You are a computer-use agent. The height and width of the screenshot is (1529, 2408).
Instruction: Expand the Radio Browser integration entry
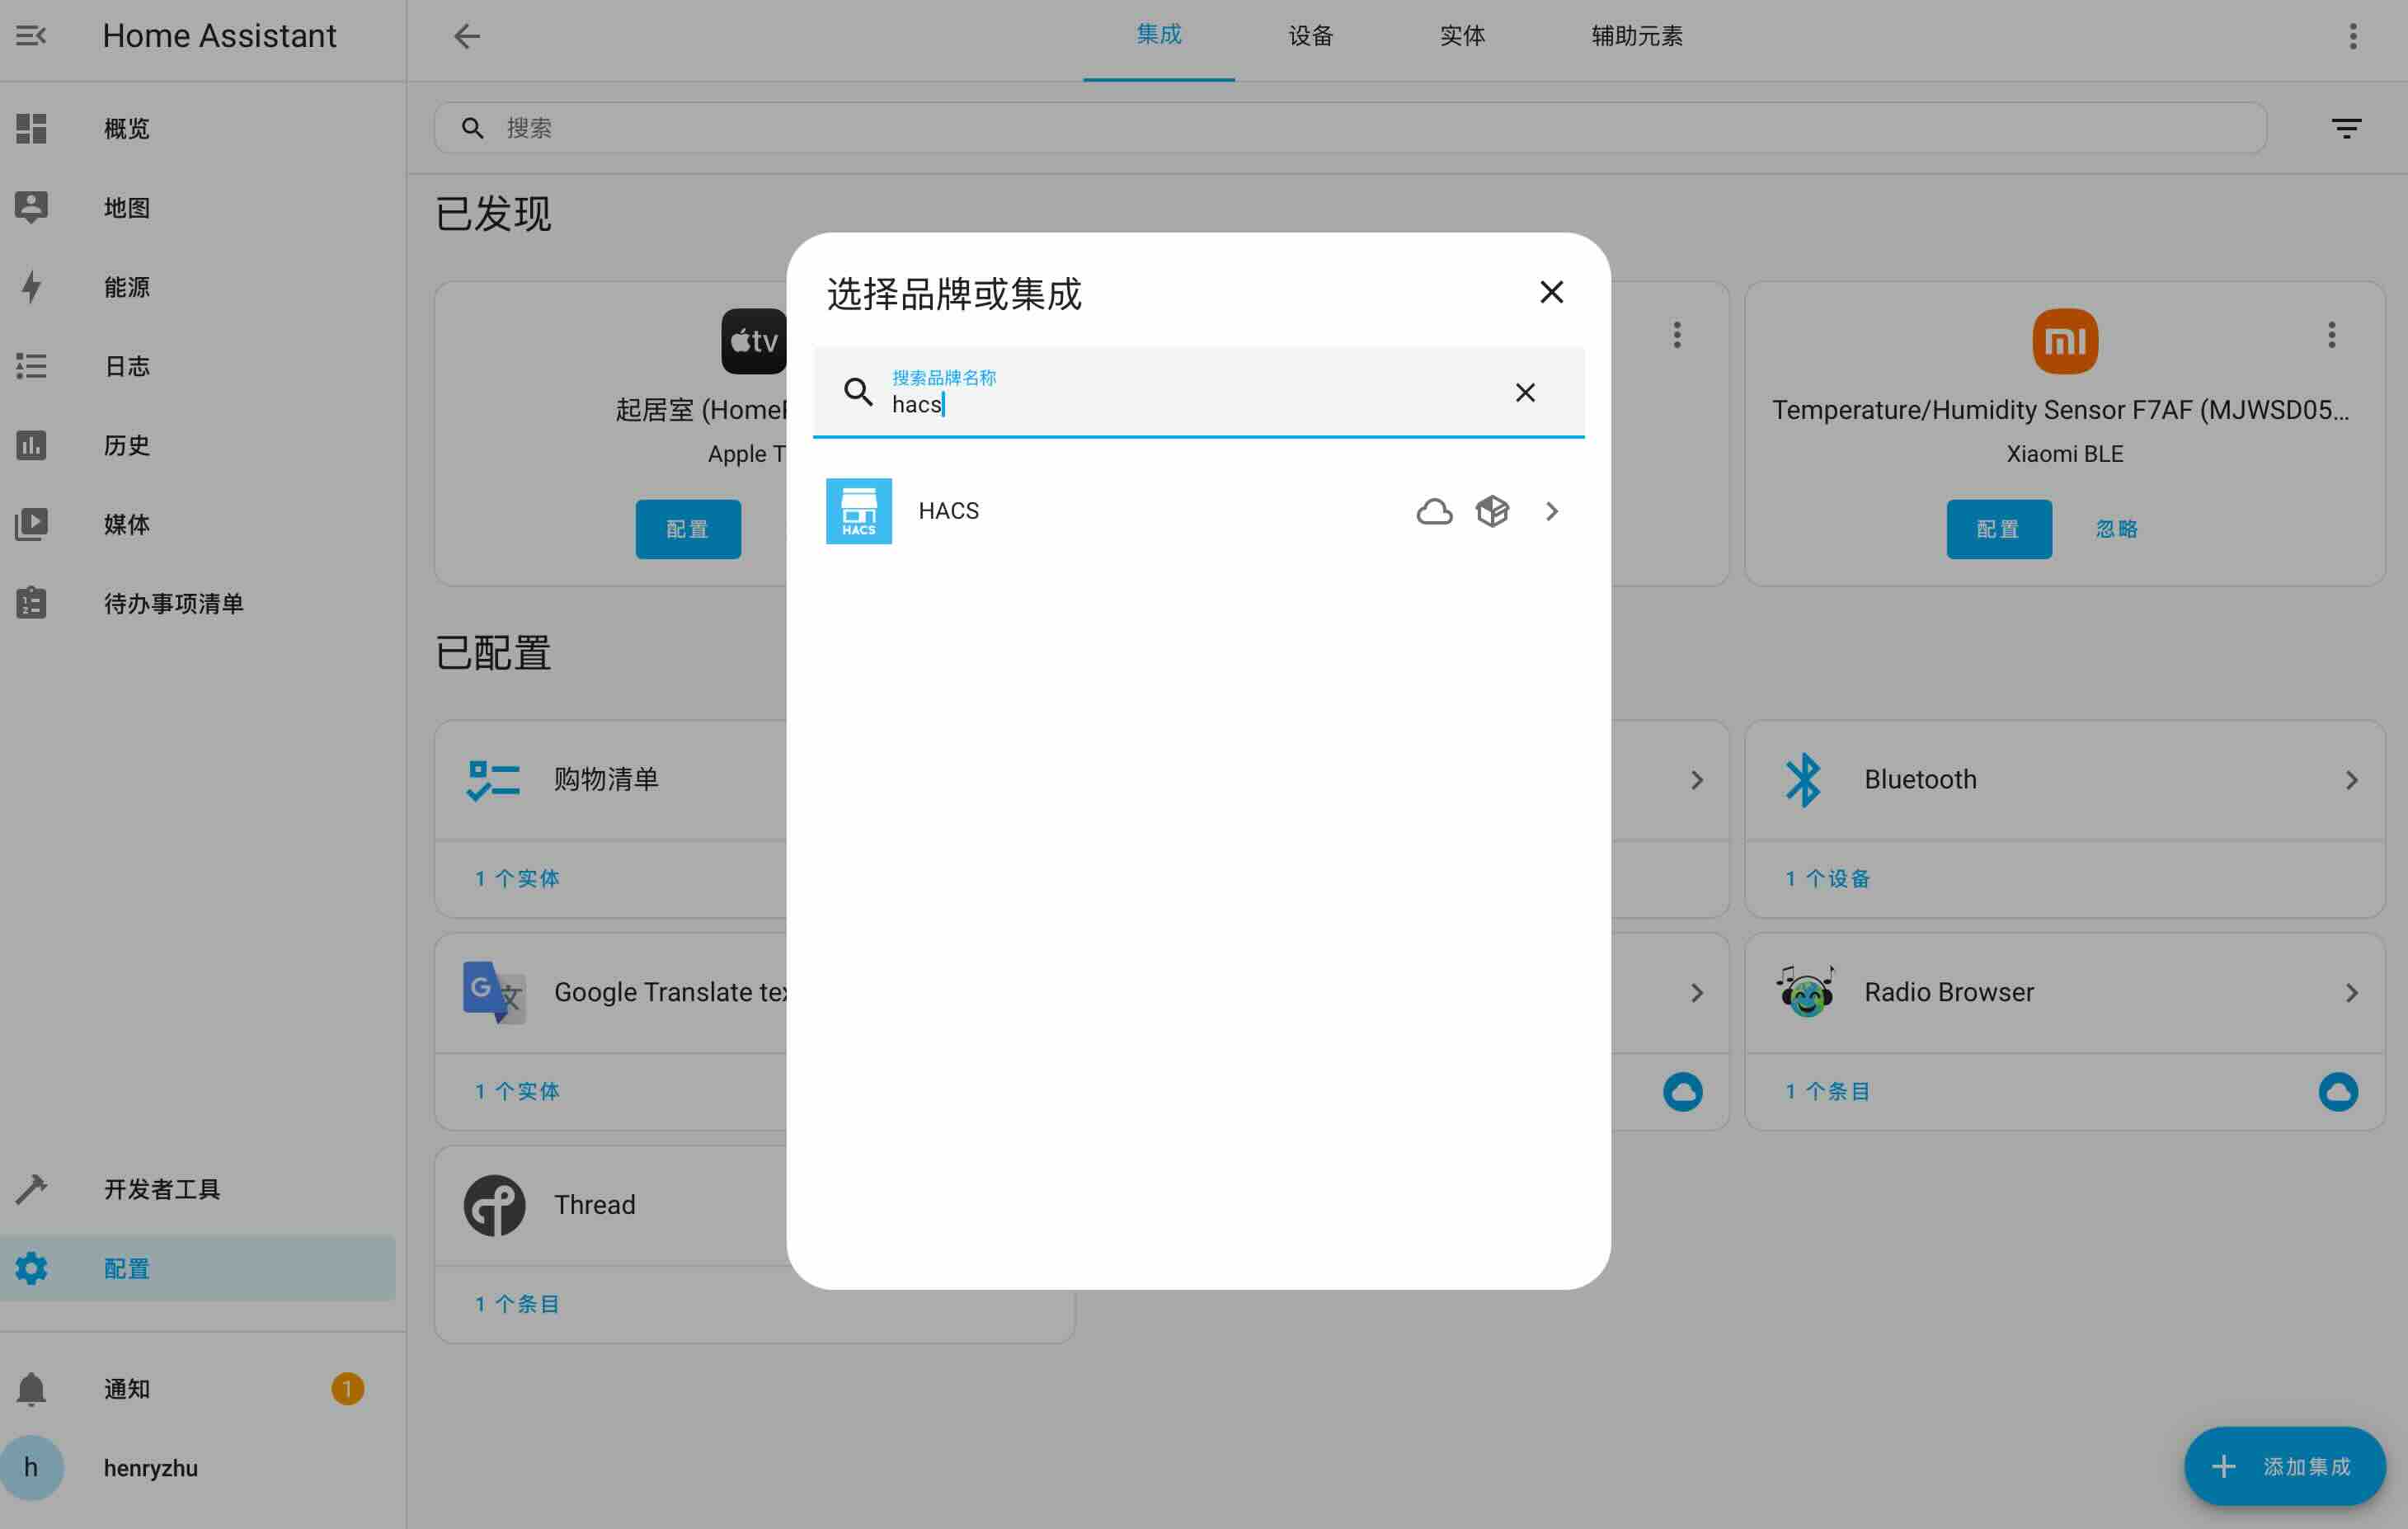2352,992
